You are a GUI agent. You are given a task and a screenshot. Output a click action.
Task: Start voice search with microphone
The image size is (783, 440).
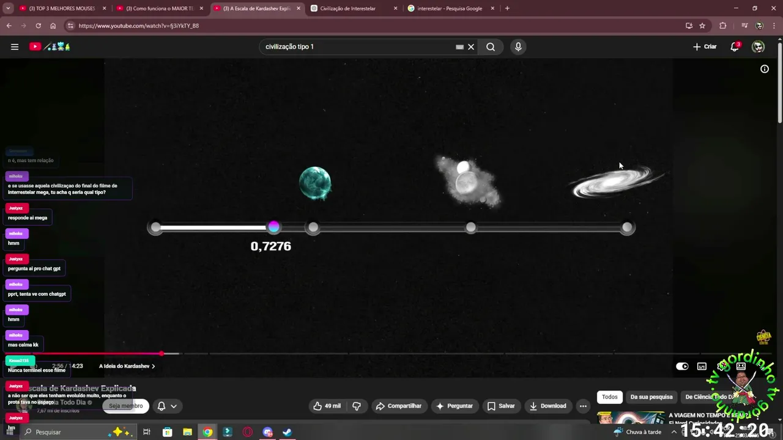pyautogui.click(x=518, y=46)
